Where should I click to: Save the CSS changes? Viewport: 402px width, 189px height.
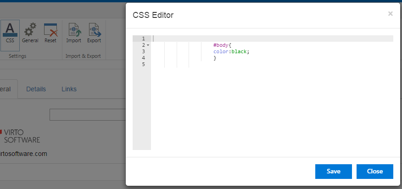tap(334, 171)
